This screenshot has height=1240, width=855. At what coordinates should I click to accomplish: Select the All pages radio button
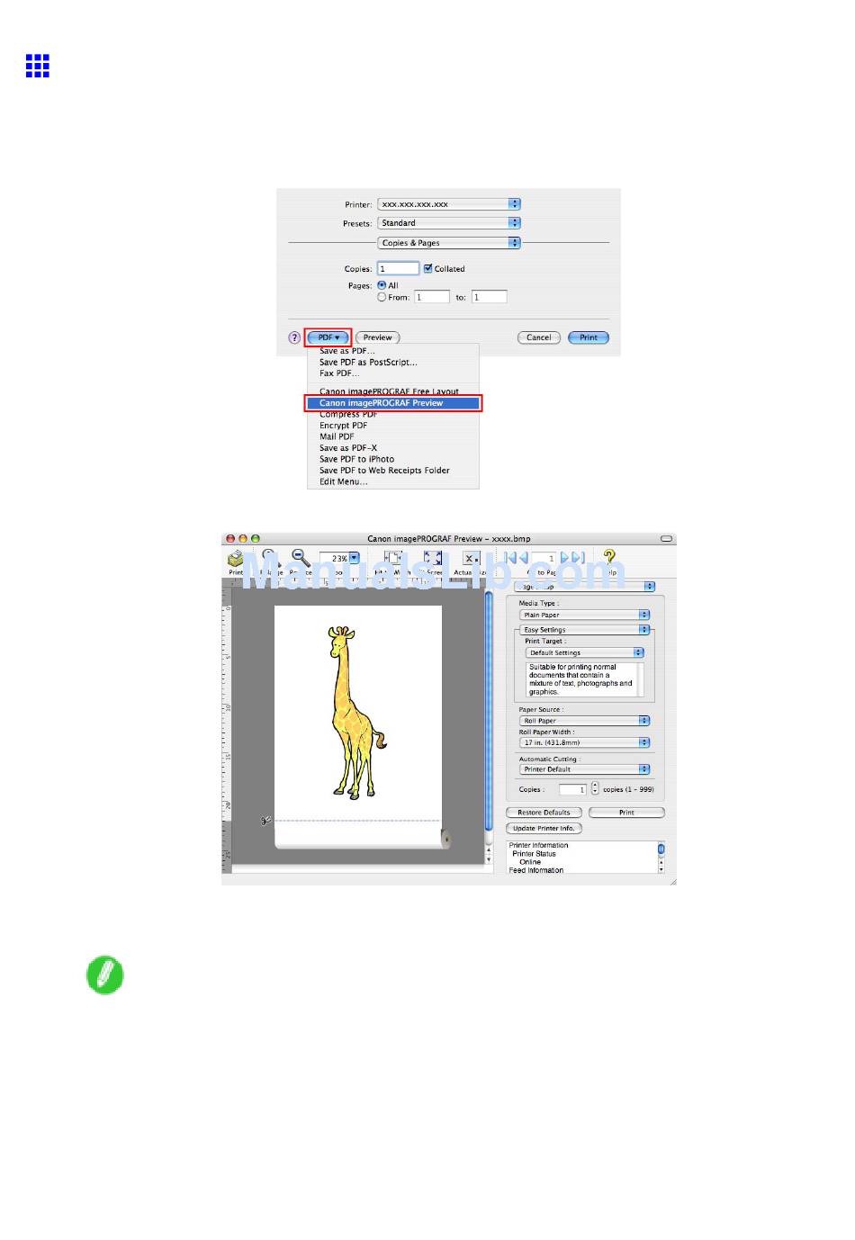pos(382,285)
